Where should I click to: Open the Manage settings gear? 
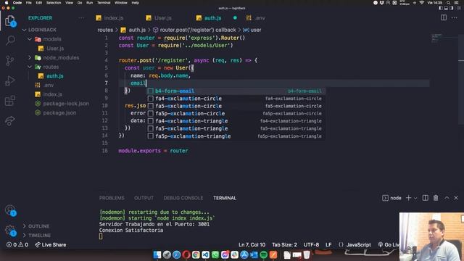click(x=10, y=231)
